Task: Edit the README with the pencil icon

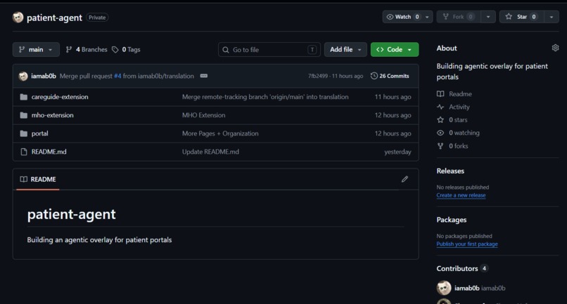Action: click(404, 179)
